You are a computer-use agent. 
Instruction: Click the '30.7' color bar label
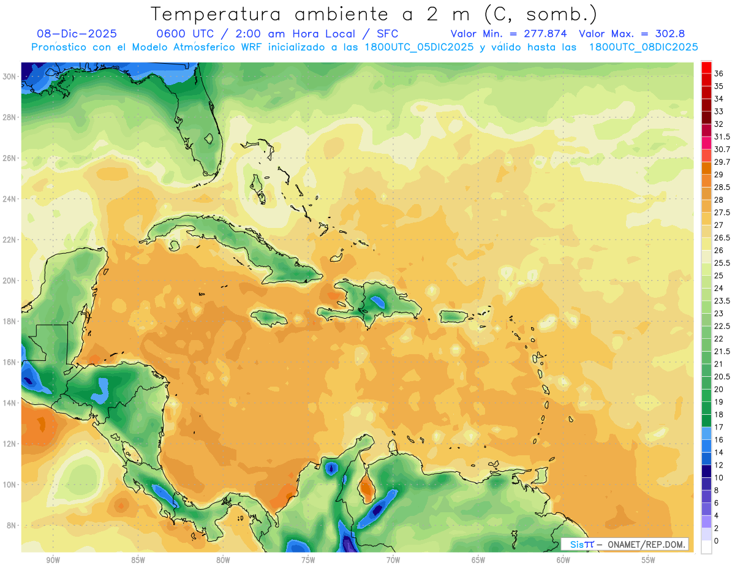(x=722, y=150)
